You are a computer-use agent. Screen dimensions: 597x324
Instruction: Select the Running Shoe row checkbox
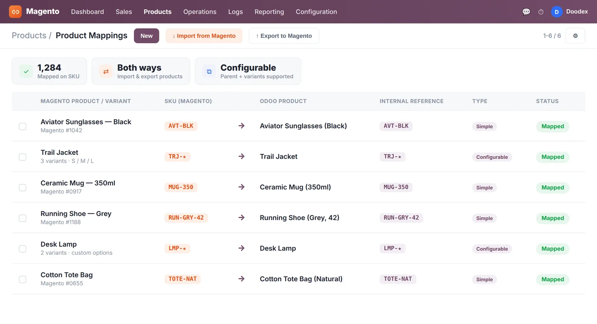click(x=22, y=218)
